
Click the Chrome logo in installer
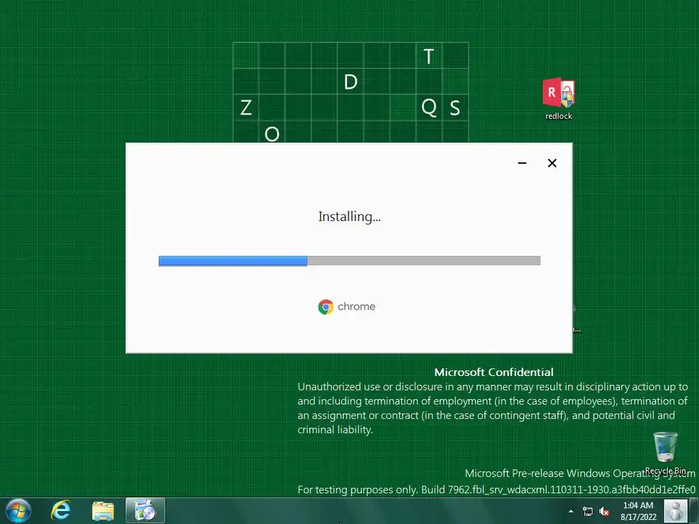pos(326,307)
